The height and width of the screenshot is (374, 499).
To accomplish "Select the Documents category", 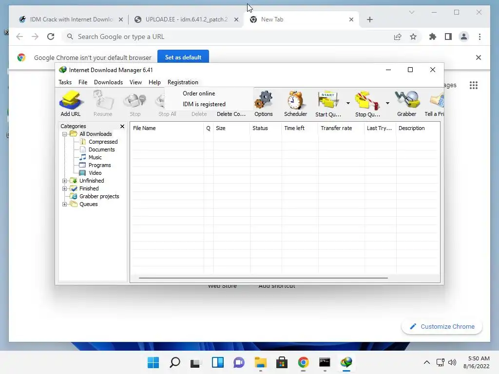I will [x=101, y=150].
